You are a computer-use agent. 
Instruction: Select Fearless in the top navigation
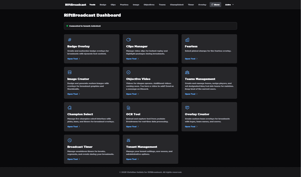pos(124,5)
